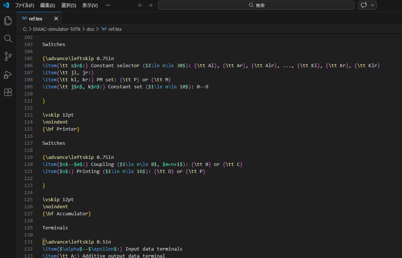Open the Extensions view
Screen dimensions: 402x258
pos(8,92)
